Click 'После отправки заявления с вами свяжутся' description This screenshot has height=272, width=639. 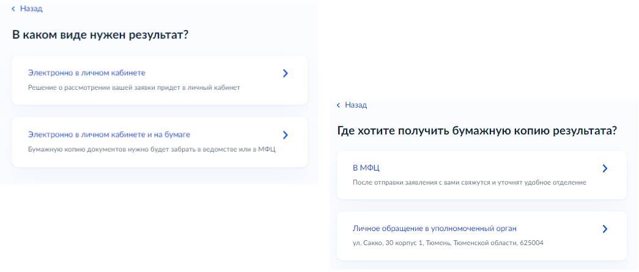click(469, 182)
